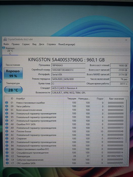This screenshot has width=133, height=177.
Task: Click the ID column header
Action: [x=12, y=99]
